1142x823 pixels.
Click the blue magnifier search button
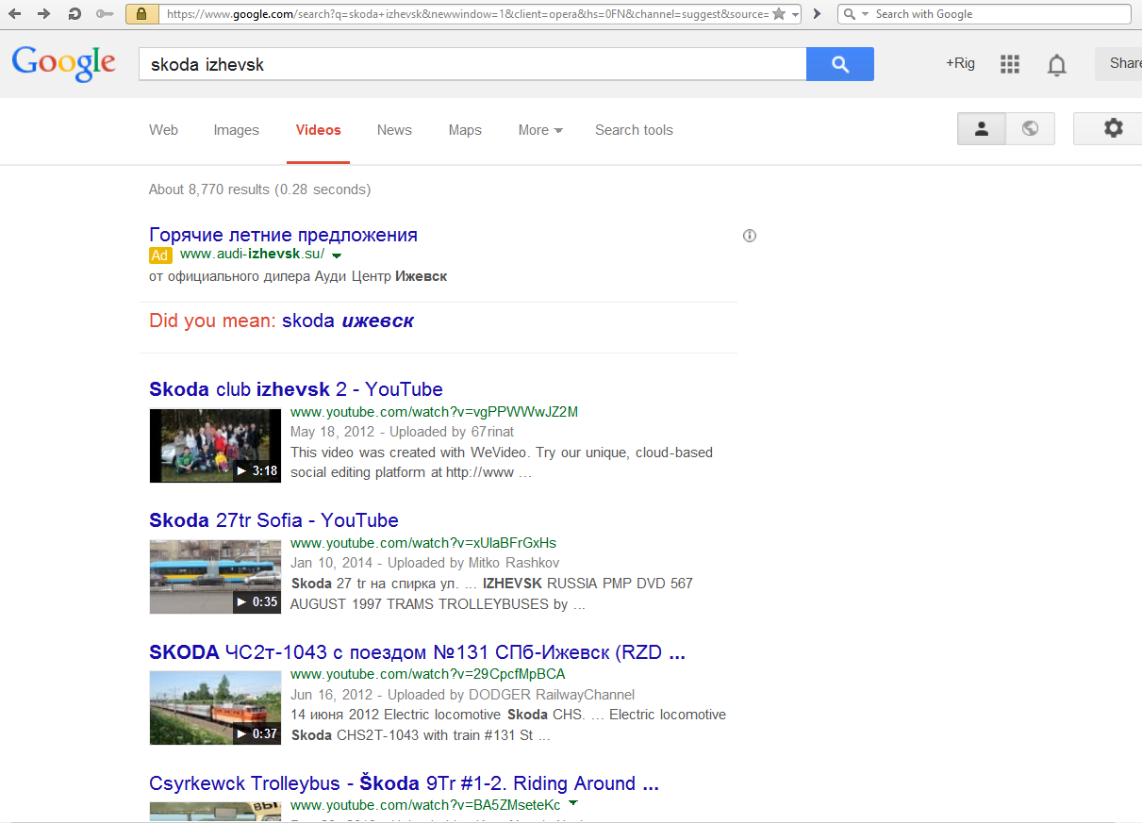(x=840, y=64)
